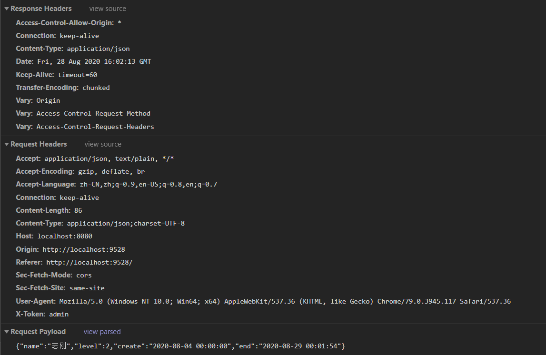The image size is (546, 355).
Task: Collapse the Request Headers section
Action: tap(7, 145)
